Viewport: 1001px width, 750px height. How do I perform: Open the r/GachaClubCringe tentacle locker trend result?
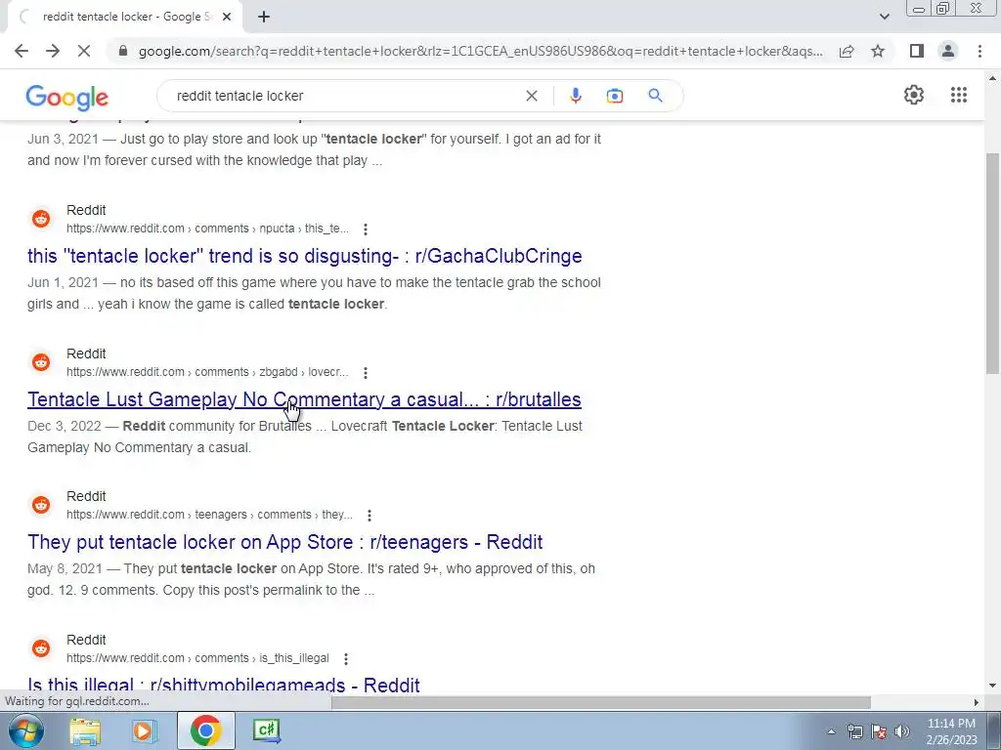(305, 256)
